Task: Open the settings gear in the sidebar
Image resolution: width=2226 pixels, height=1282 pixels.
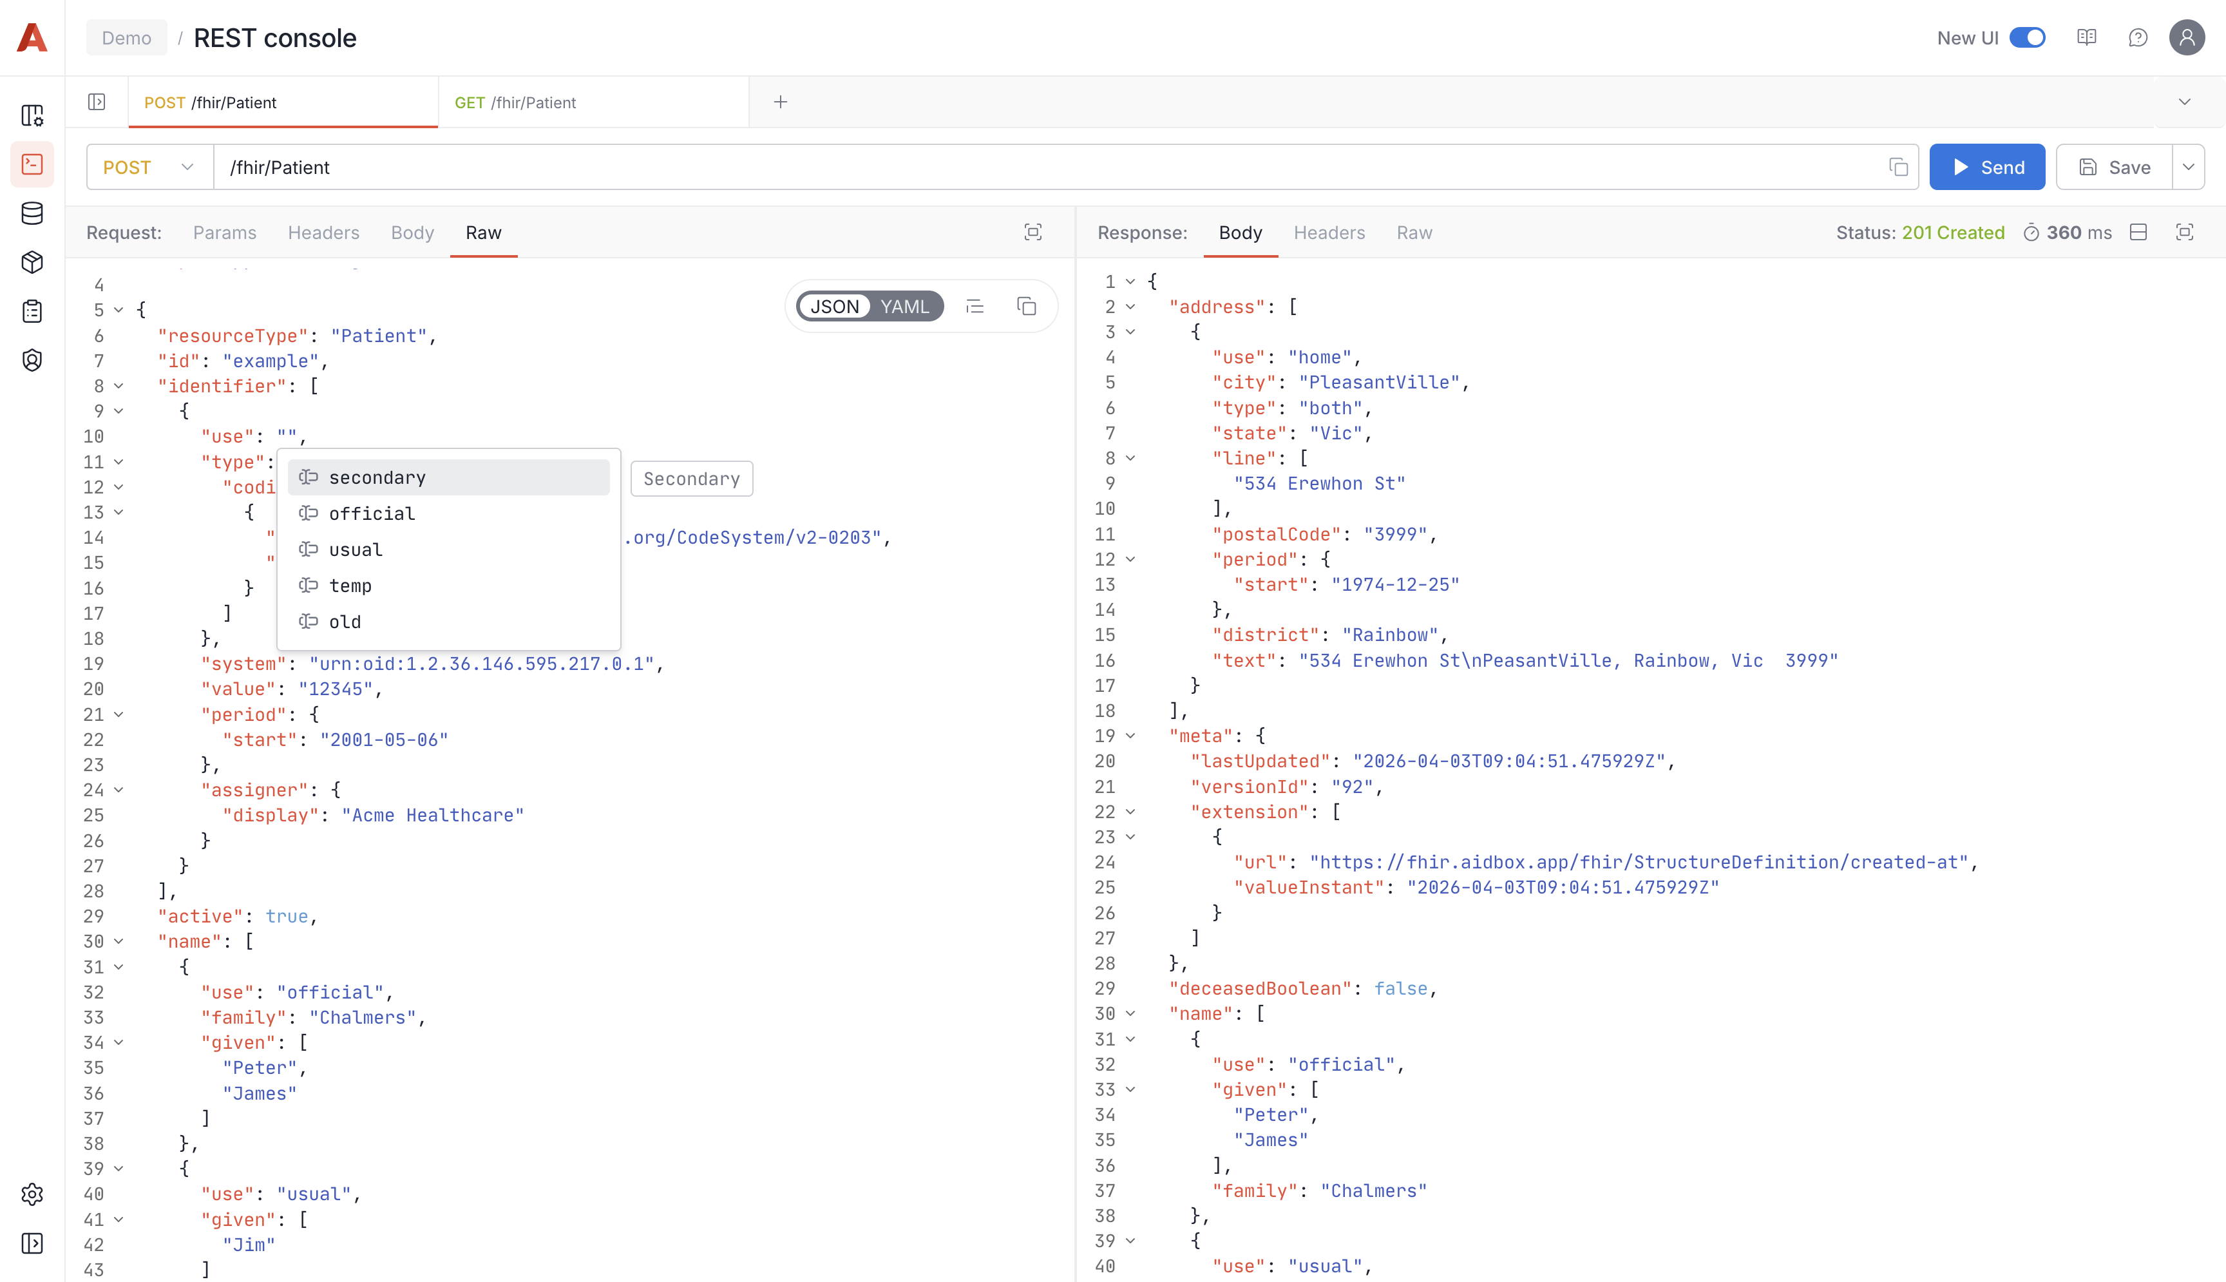Action: [32, 1194]
